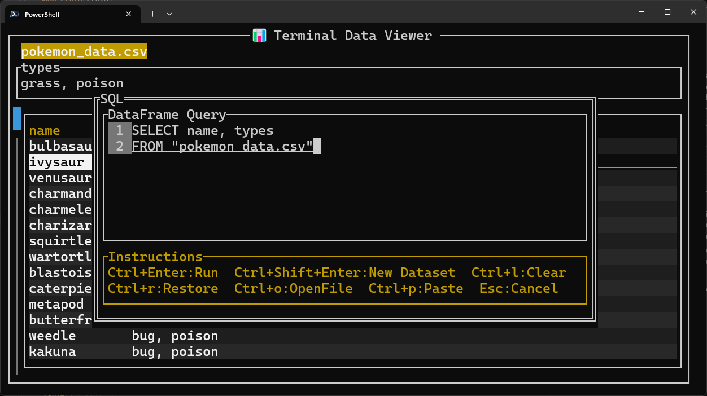Click 'Esc:Cancel' instruction
Image resolution: width=707 pixels, height=396 pixels.
[x=519, y=288]
